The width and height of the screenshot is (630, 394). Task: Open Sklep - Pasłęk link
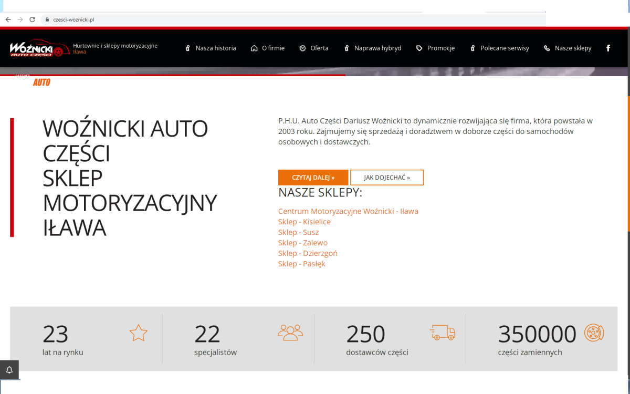[302, 264]
